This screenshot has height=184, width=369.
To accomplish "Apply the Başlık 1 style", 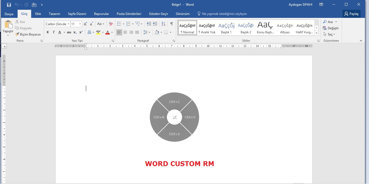I will click(x=226, y=28).
